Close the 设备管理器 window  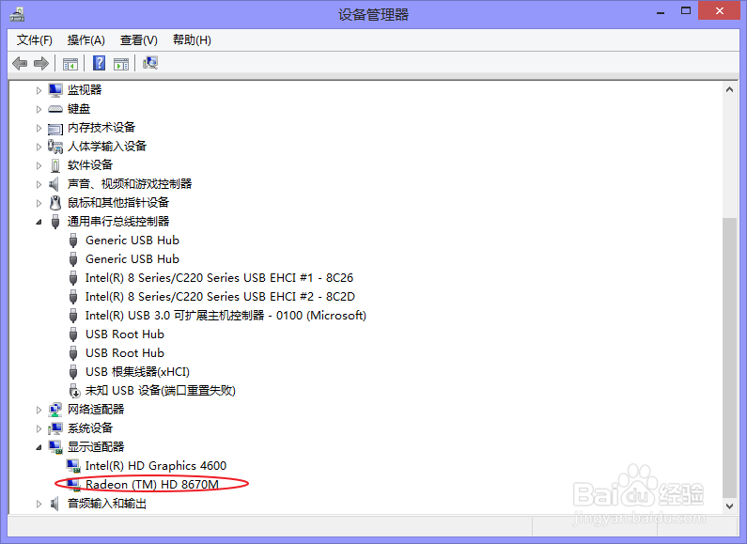click(x=720, y=10)
